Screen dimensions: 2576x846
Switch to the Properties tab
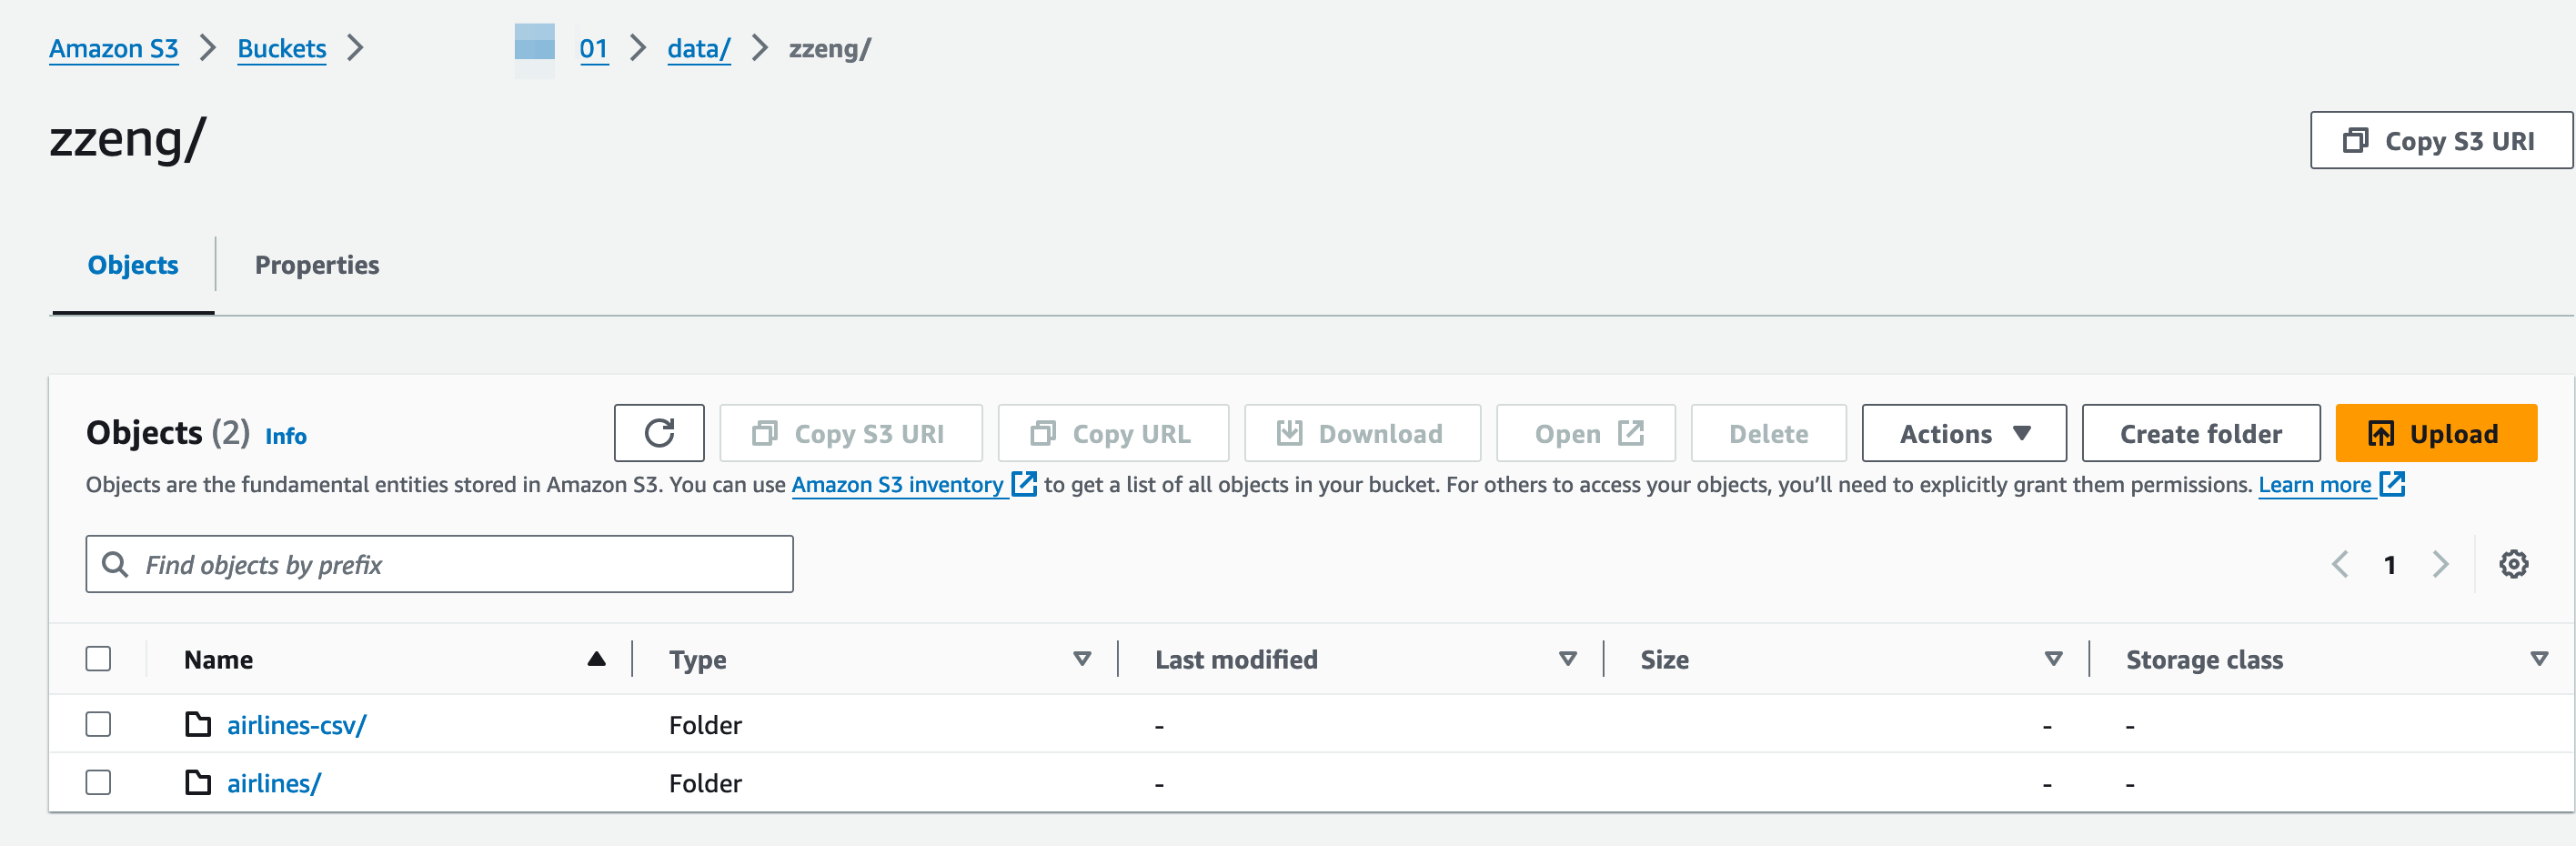(317, 265)
